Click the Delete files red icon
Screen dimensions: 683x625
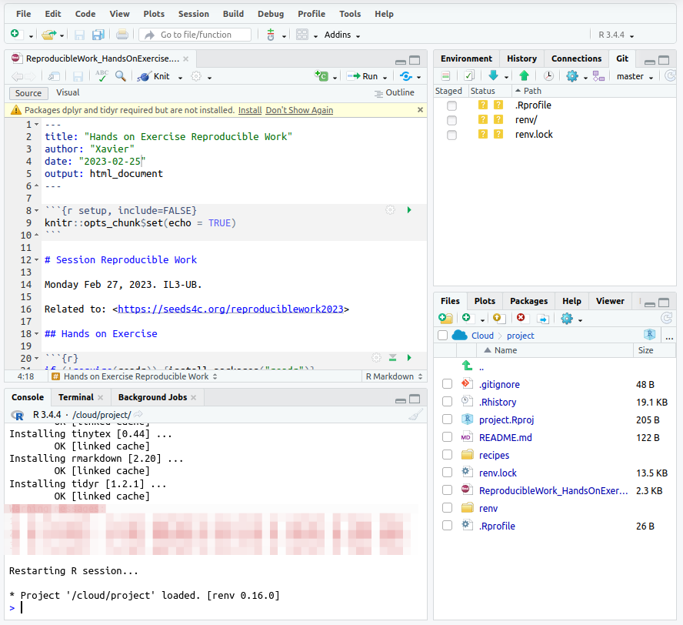point(521,318)
